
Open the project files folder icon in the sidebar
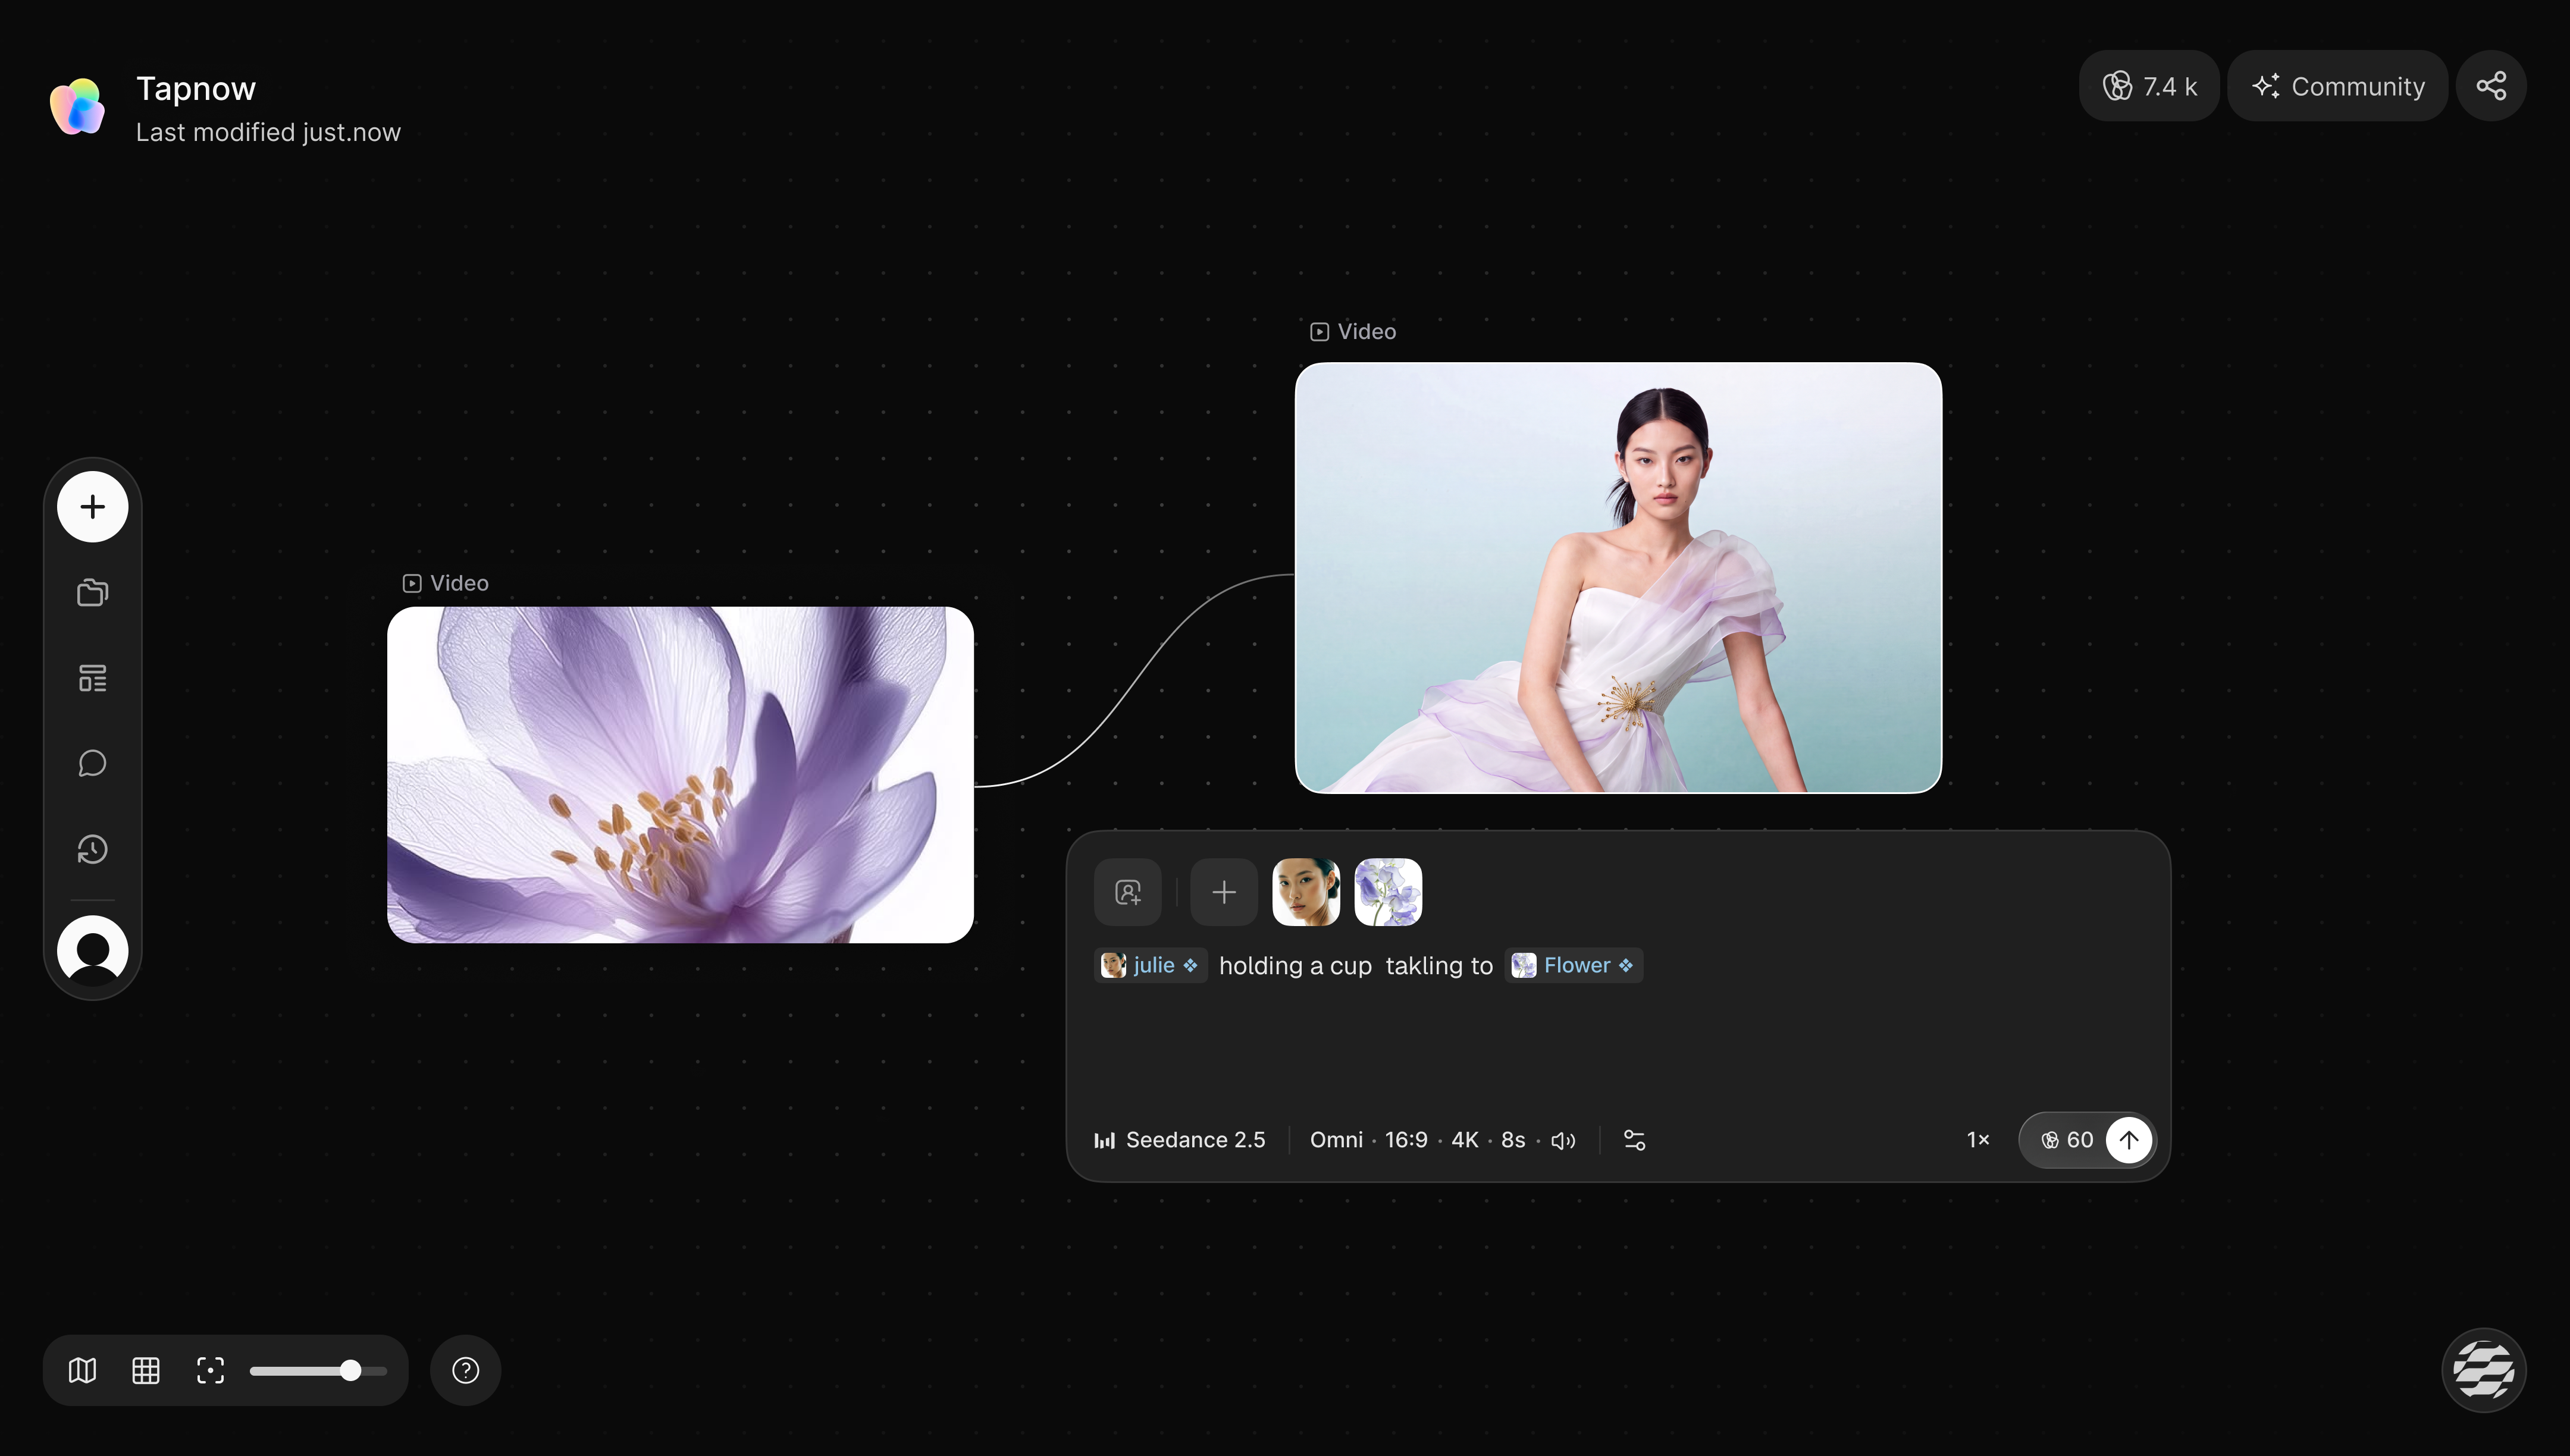pyautogui.click(x=92, y=593)
